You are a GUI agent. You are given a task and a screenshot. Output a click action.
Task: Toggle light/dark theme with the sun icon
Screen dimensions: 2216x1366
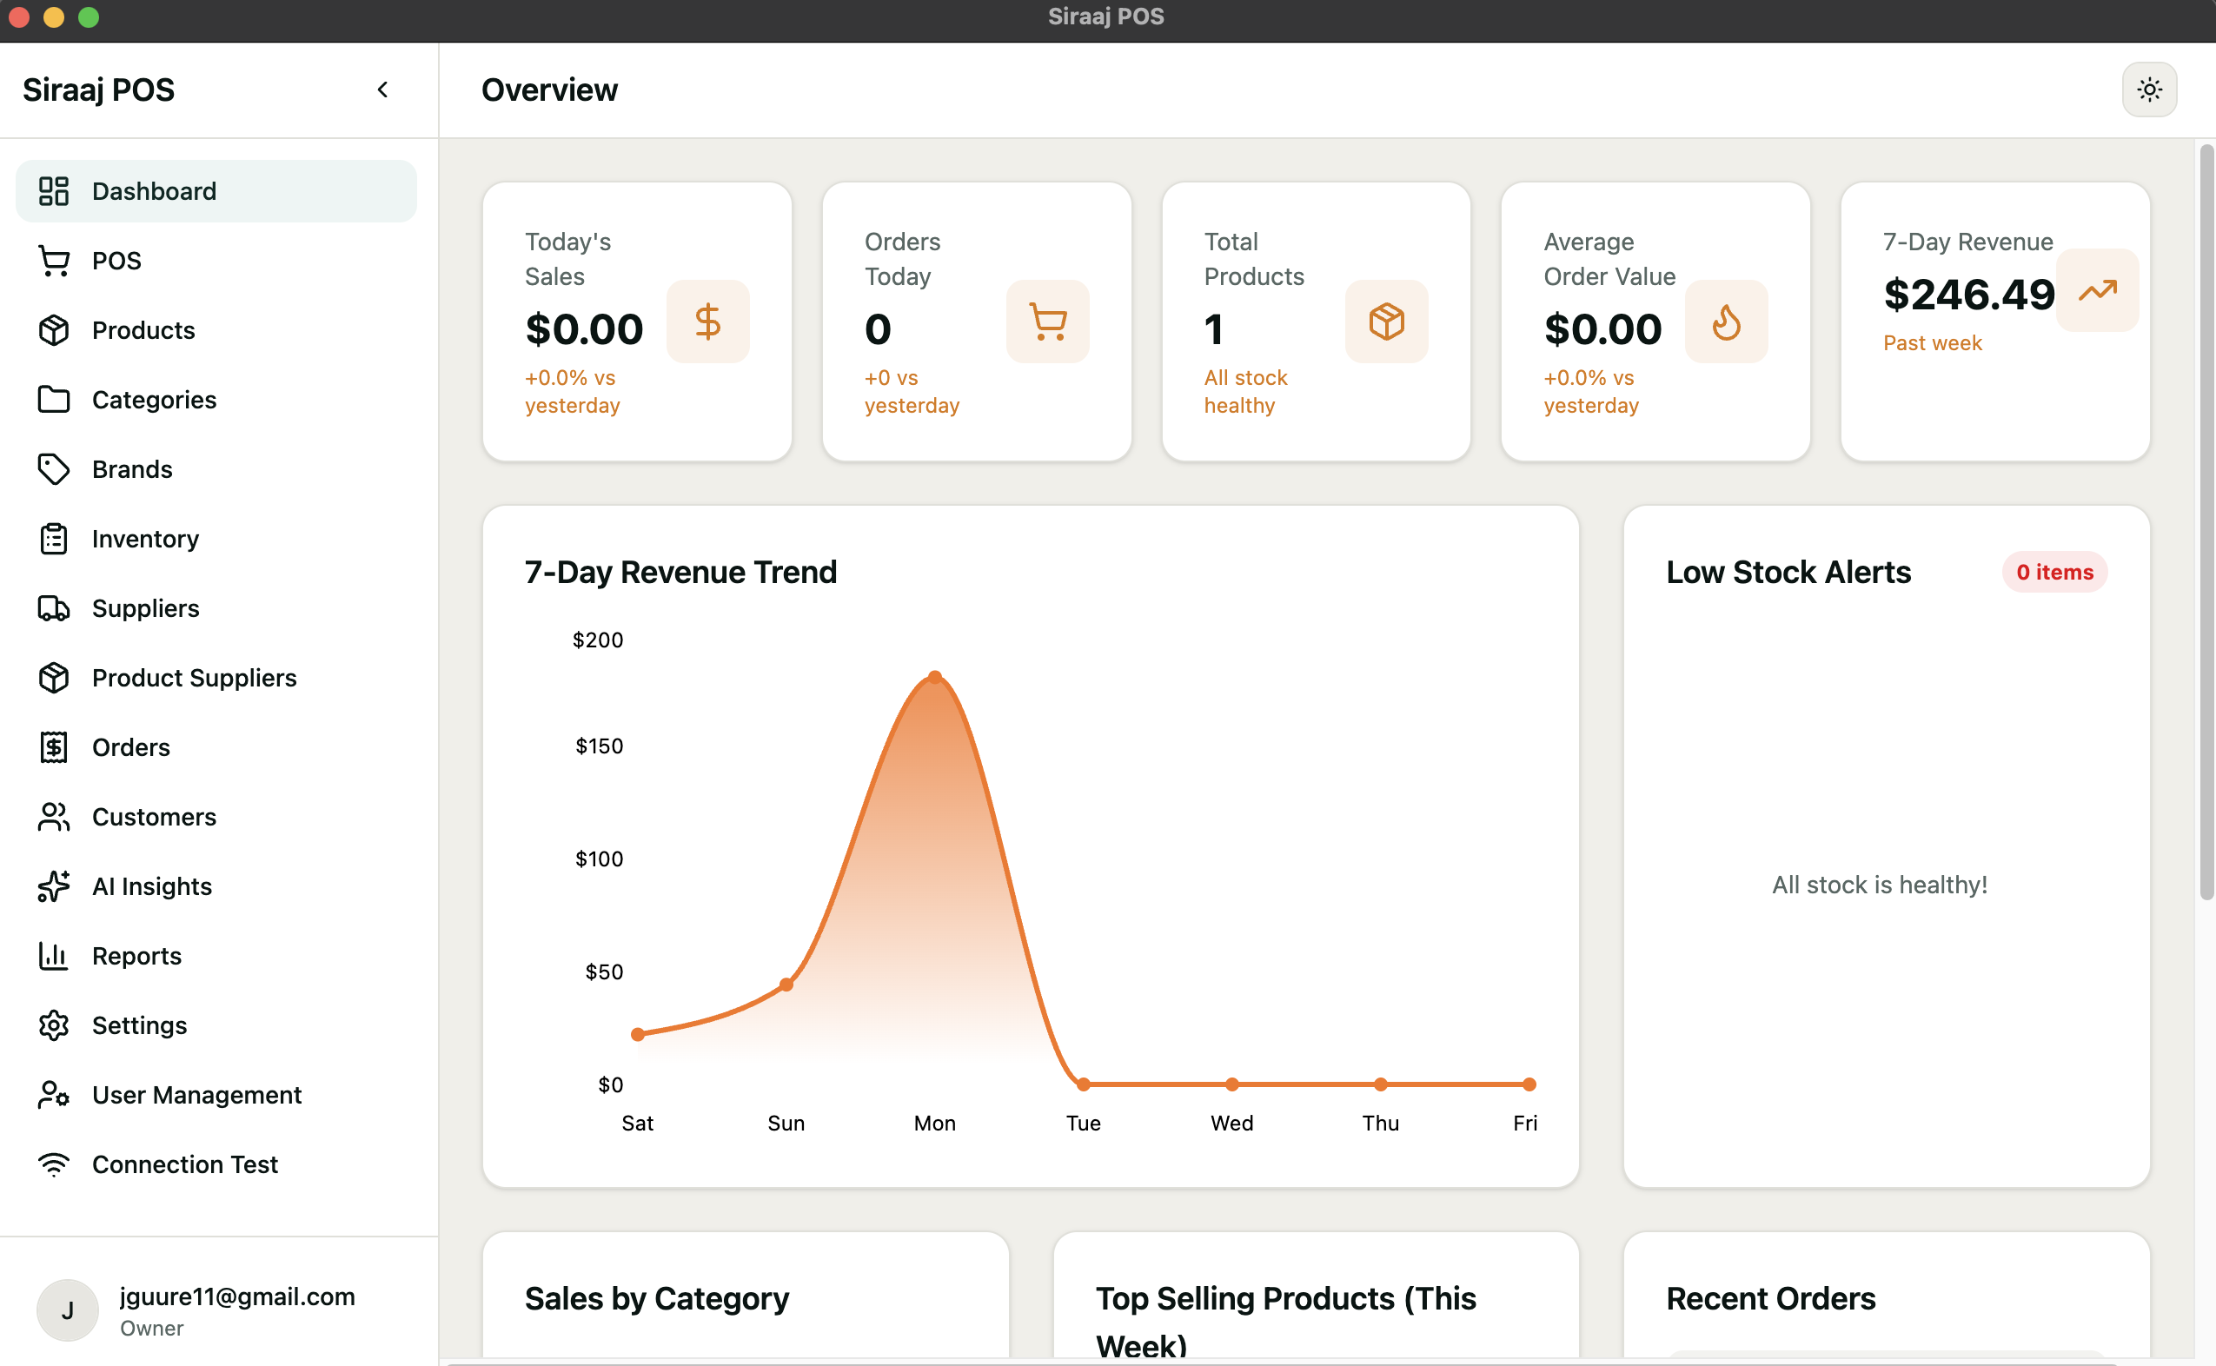2149,89
